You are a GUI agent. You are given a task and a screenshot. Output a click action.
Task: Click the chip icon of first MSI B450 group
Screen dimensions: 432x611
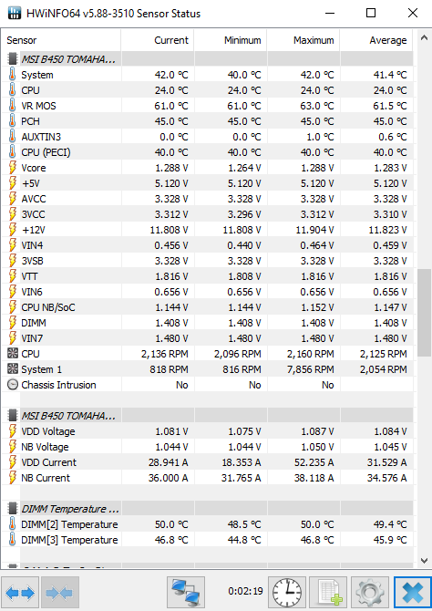click(13, 59)
